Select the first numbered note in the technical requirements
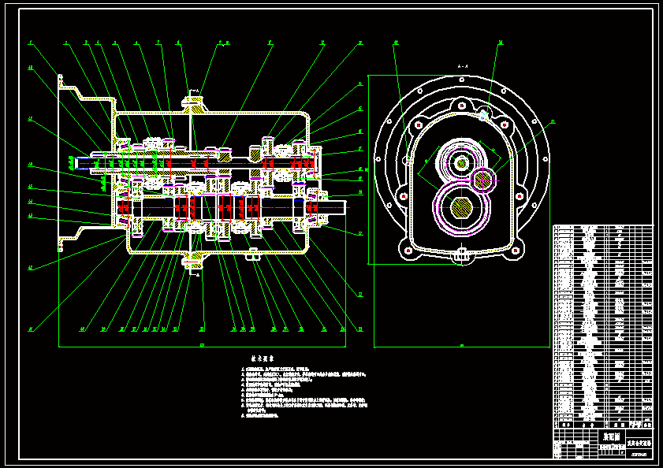Image resolution: width=663 pixels, height=468 pixels. coord(275,369)
